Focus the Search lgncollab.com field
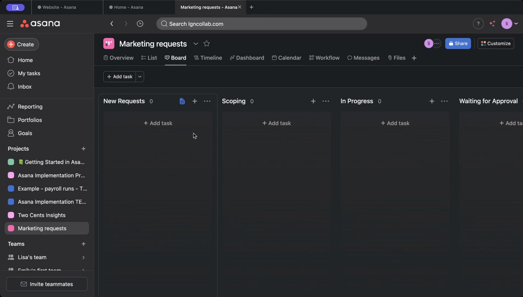The height and width of the screenshot is (297, 523). coord(261,24)
